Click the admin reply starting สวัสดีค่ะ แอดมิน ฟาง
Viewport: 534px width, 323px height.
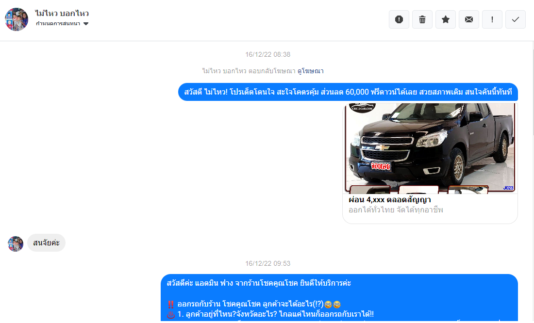coord(339,298)
